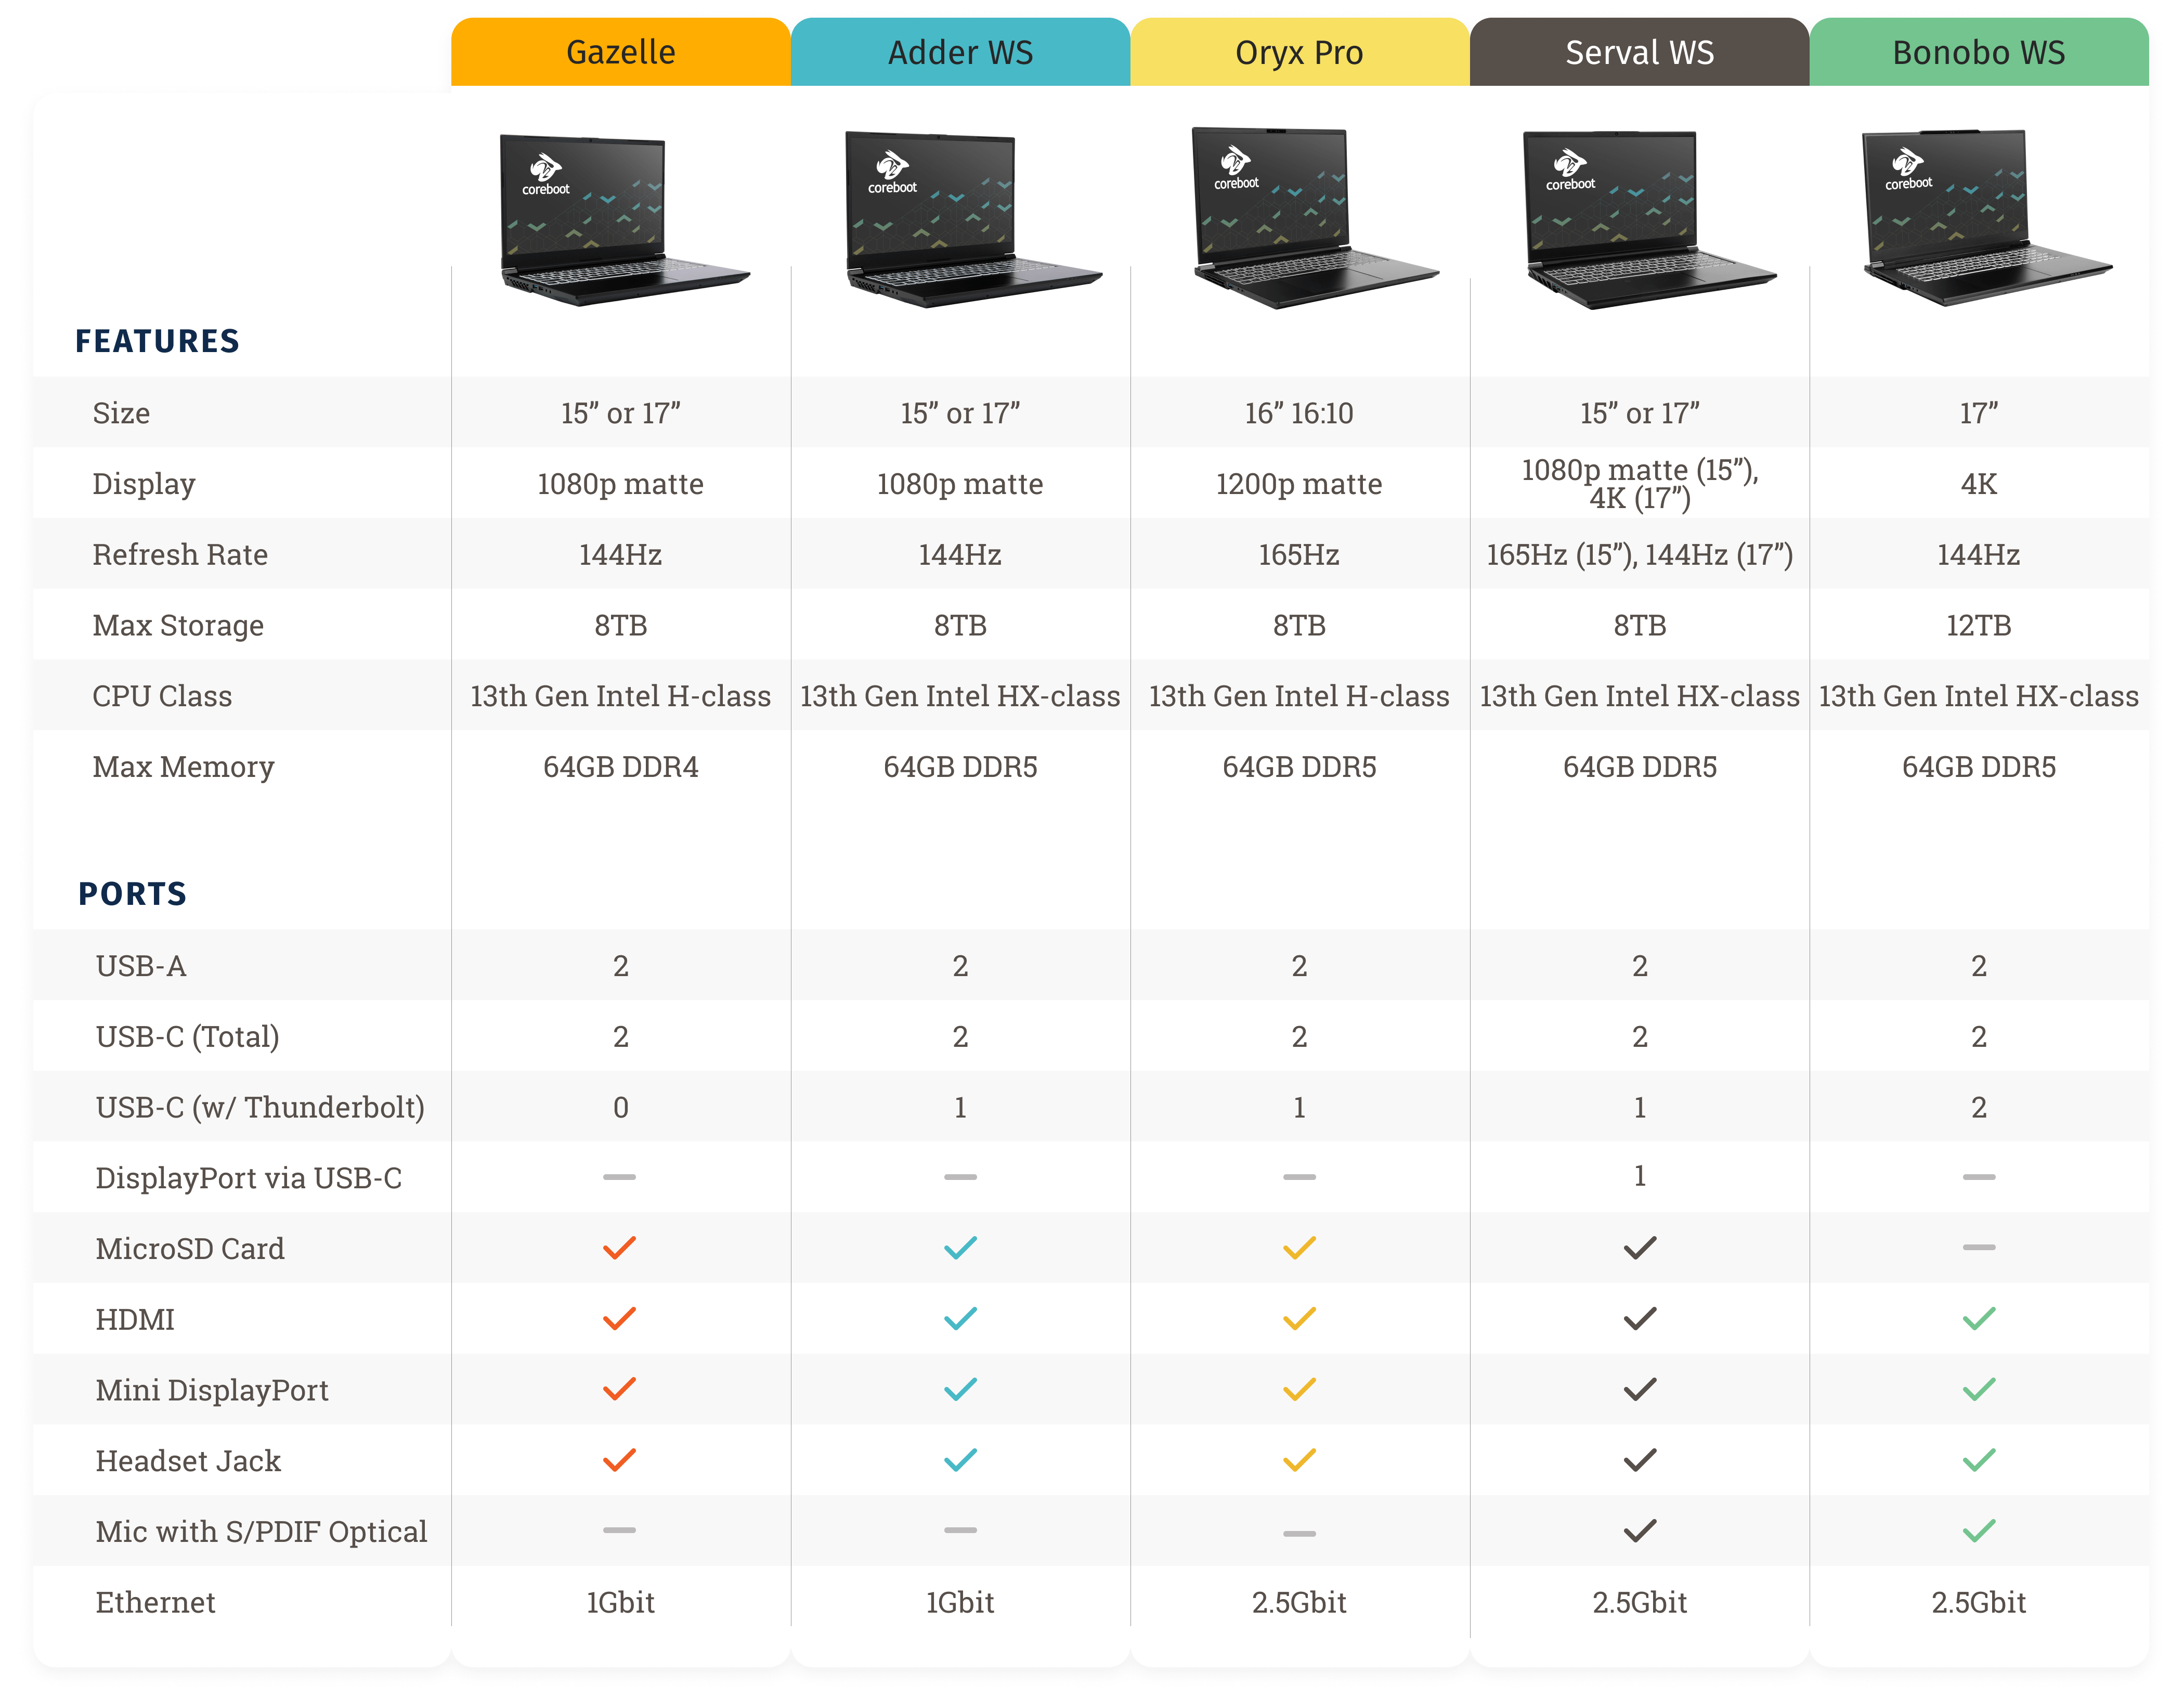Click the green HDMI checkmark for Bonobo WS

point(1978,1318)
